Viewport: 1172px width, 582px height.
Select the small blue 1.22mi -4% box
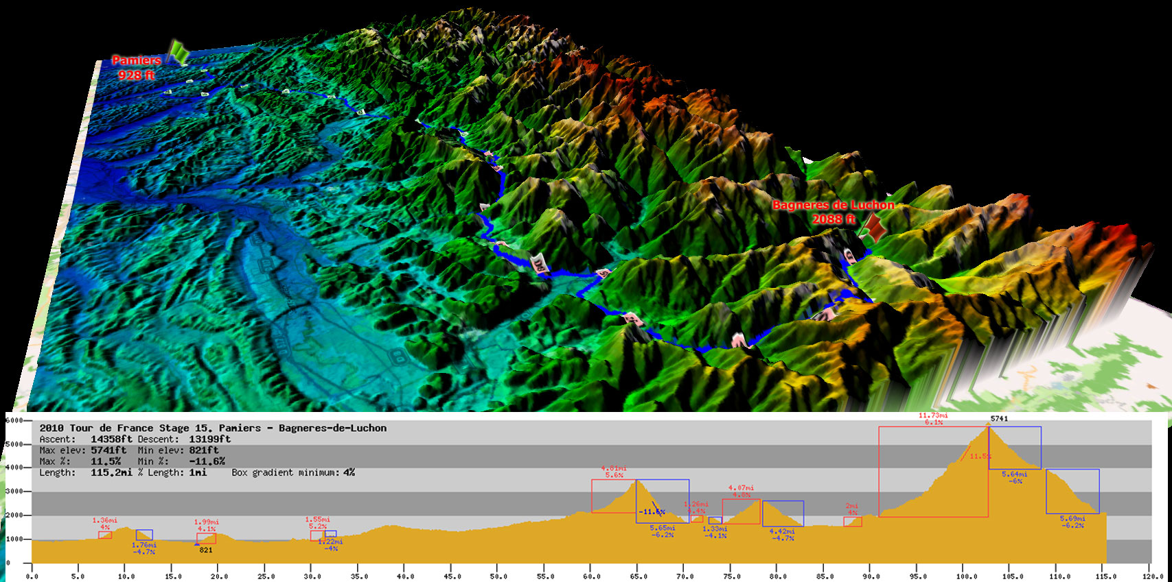pyautogui.click(x=331, y=534)
